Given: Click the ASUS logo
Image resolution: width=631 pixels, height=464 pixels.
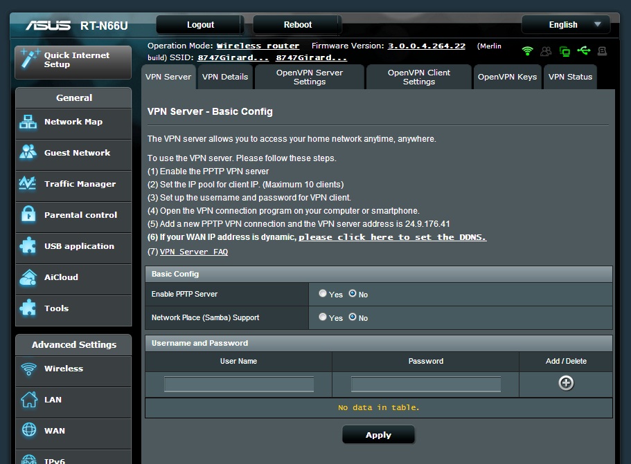Looking at the screenshot, I should pos(48,26).
